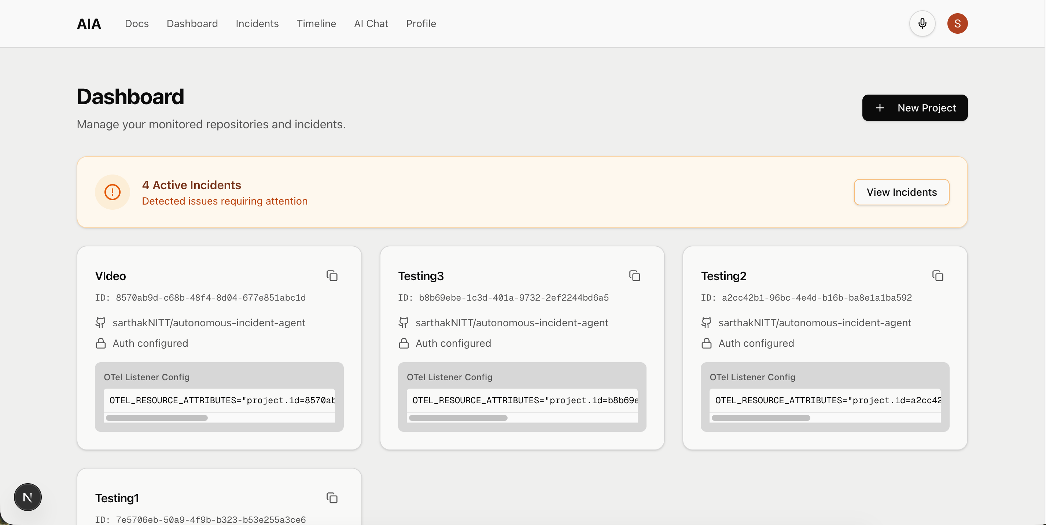Switch to the Timeline page

(316, 23)
